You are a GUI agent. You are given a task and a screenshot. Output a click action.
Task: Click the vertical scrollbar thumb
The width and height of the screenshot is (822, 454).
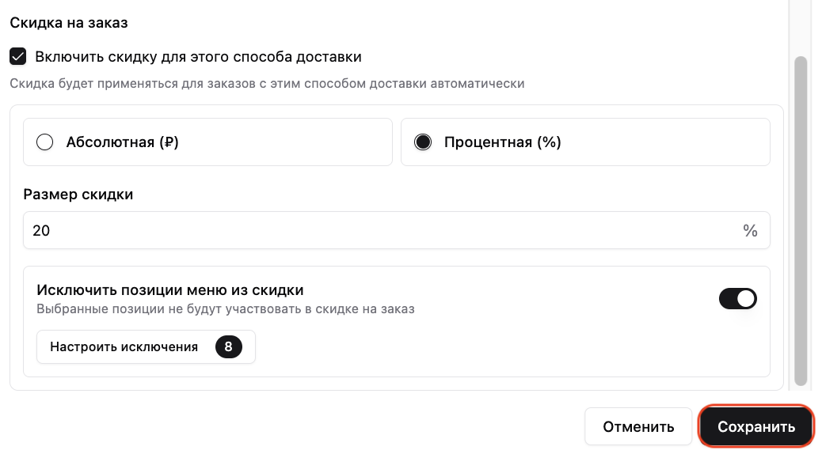[801, 221]
